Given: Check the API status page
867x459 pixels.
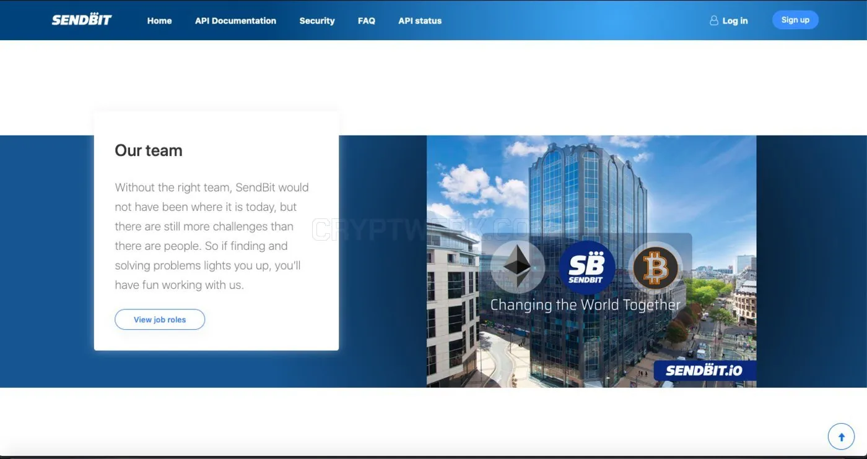Looking at the screenshot, I should tap(420, 20).
